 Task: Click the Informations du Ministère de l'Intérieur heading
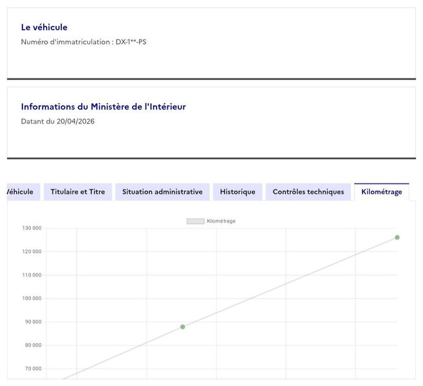(x=103, y=107)
